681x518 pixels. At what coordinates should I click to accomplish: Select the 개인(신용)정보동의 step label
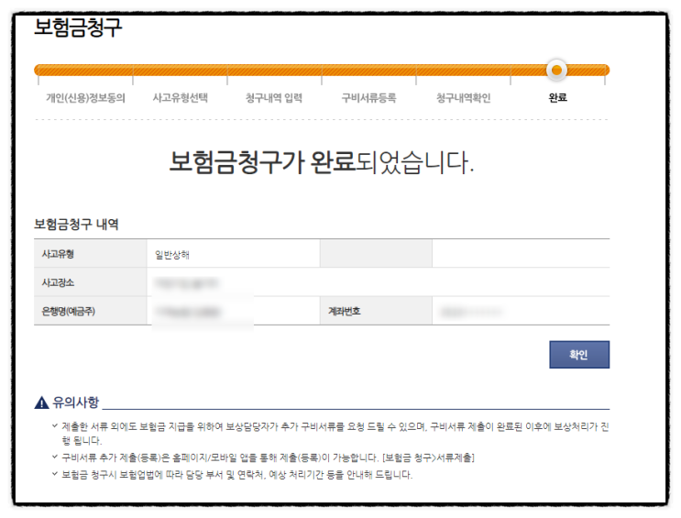[85, 98]
